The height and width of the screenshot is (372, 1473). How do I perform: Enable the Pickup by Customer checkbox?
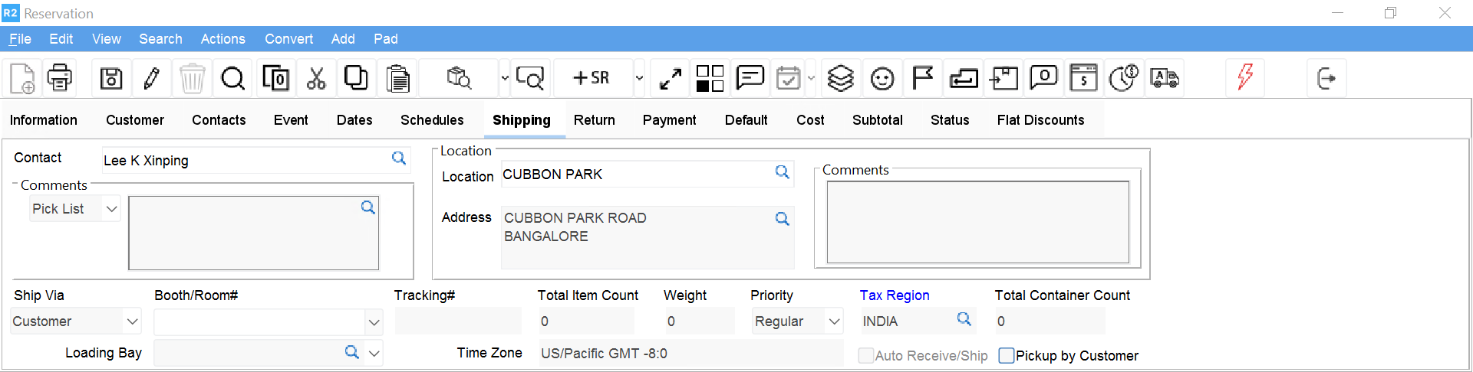[x=1007, y=355]
